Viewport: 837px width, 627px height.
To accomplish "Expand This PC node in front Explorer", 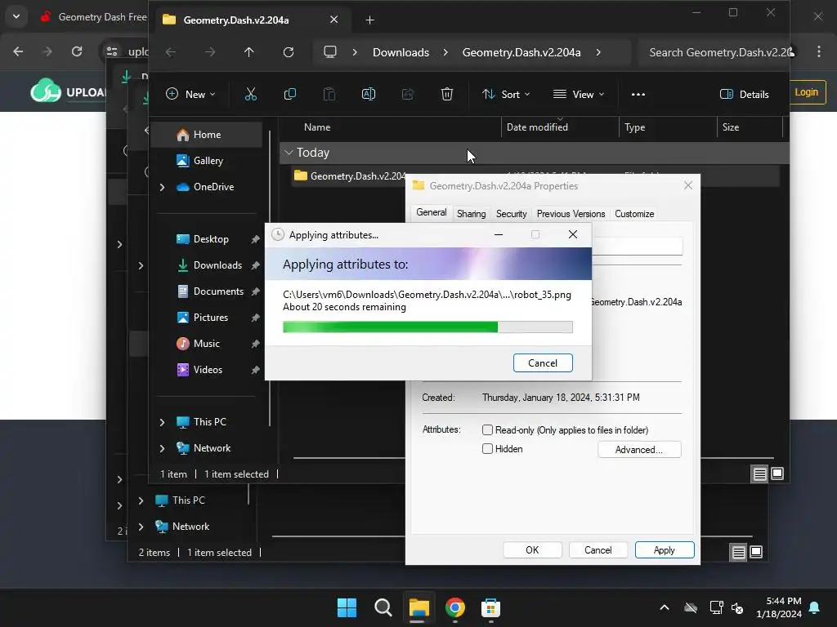I will pos(163,422).
